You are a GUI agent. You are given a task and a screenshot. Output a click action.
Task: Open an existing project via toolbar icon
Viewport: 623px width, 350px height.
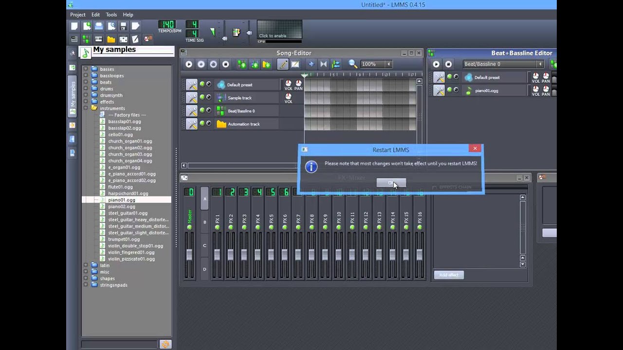click(99, 26)
